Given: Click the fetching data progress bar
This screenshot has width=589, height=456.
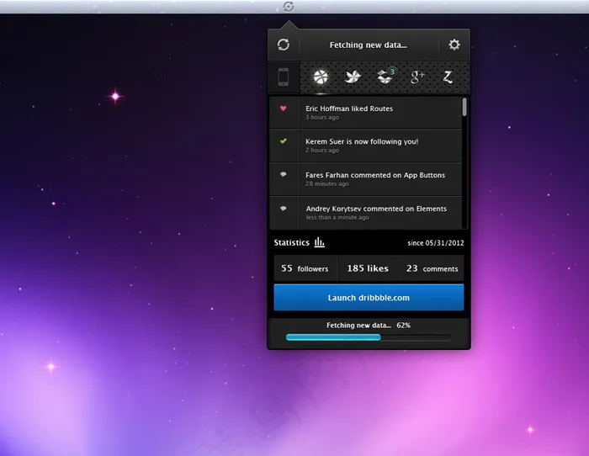Looking at the screenshot, I should [x=368, y=337].
